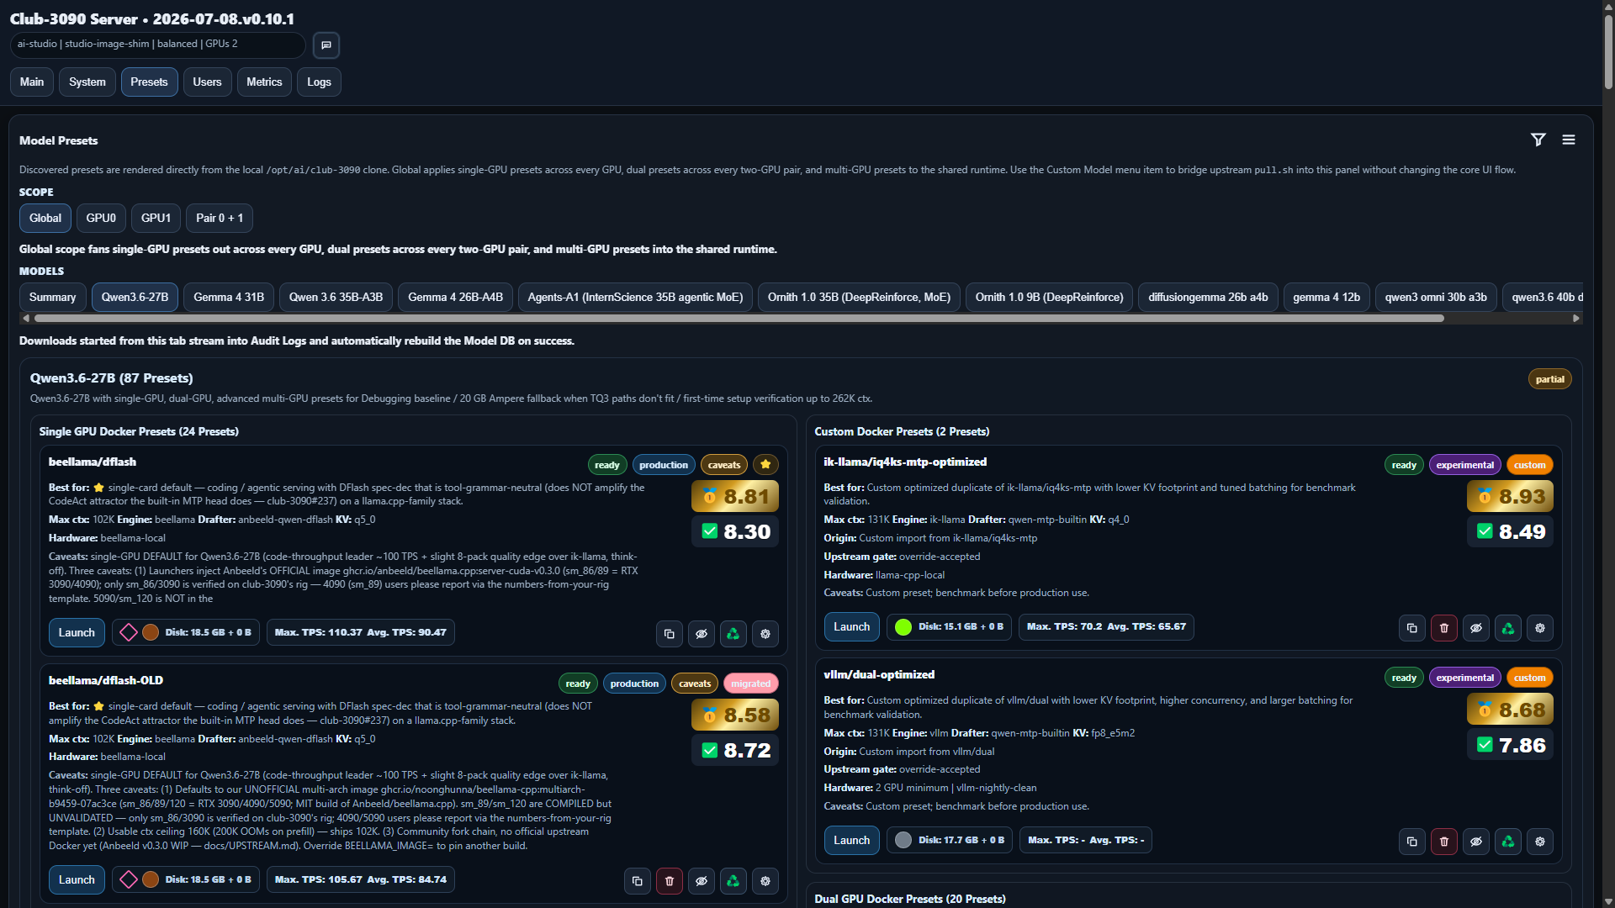Click recycle icon on vllm/dual-optimized card
This screenshot has width=1615, height=908.
click(1508, 842)
